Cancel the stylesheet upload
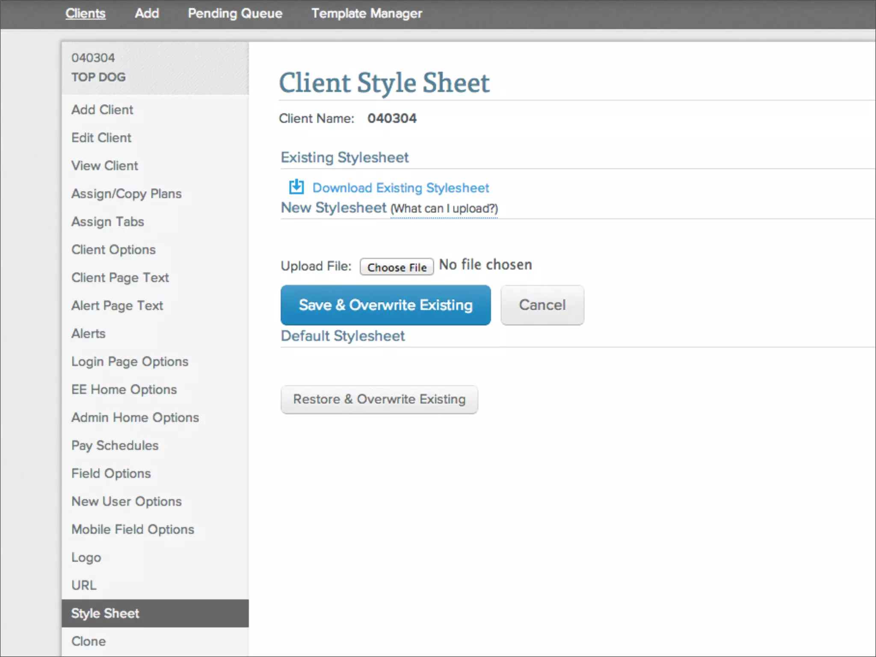Screen dimensions: 876x657 click(542, 305)
